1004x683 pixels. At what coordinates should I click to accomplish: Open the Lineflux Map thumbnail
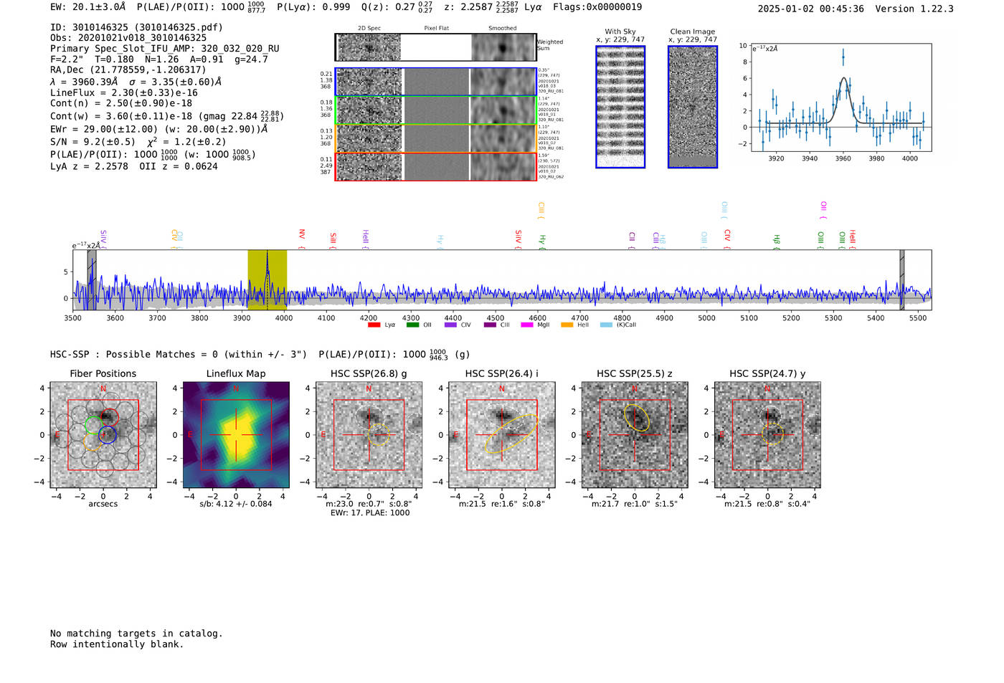[x=236, y=434]
